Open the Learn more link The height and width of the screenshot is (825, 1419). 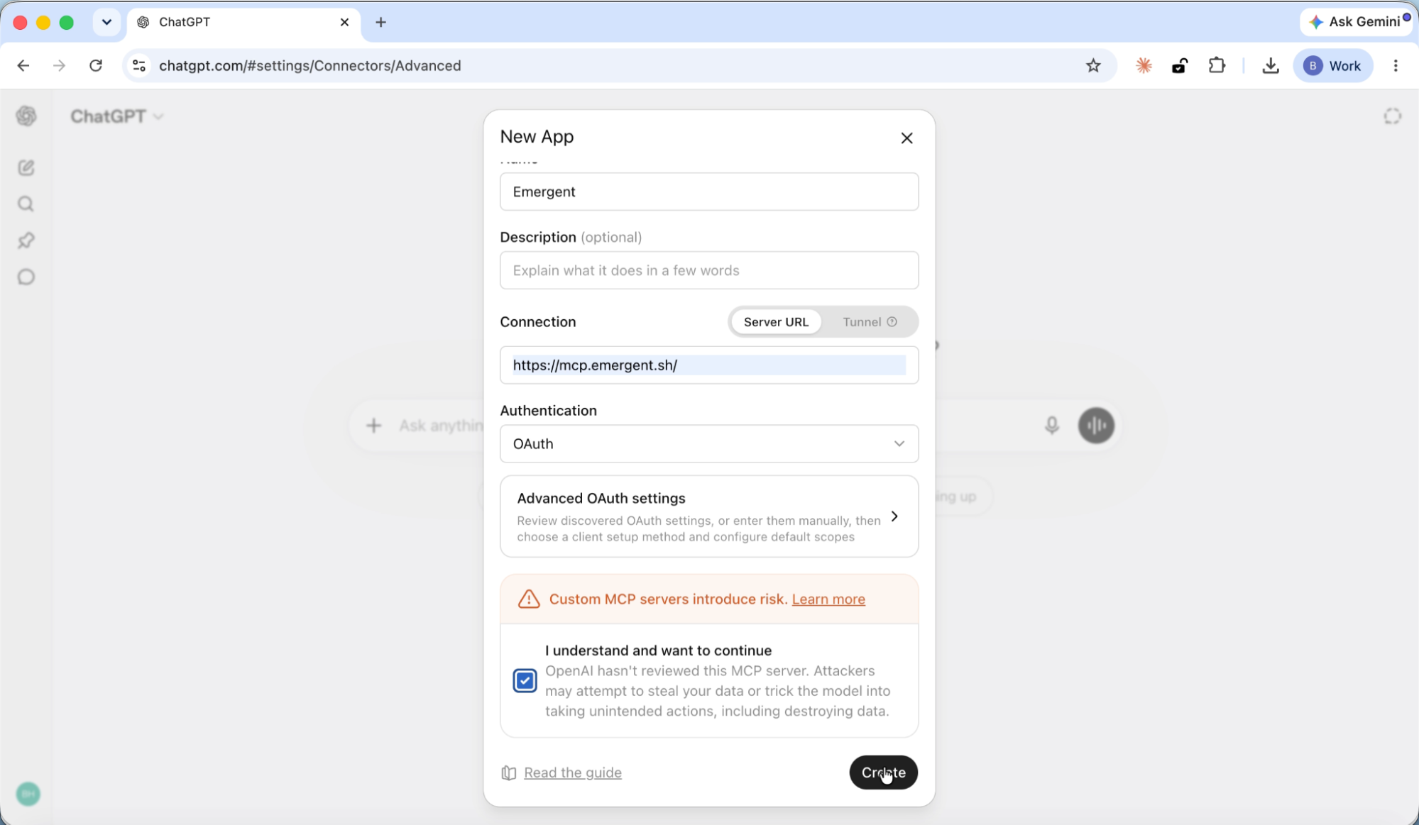pos(828,599)
